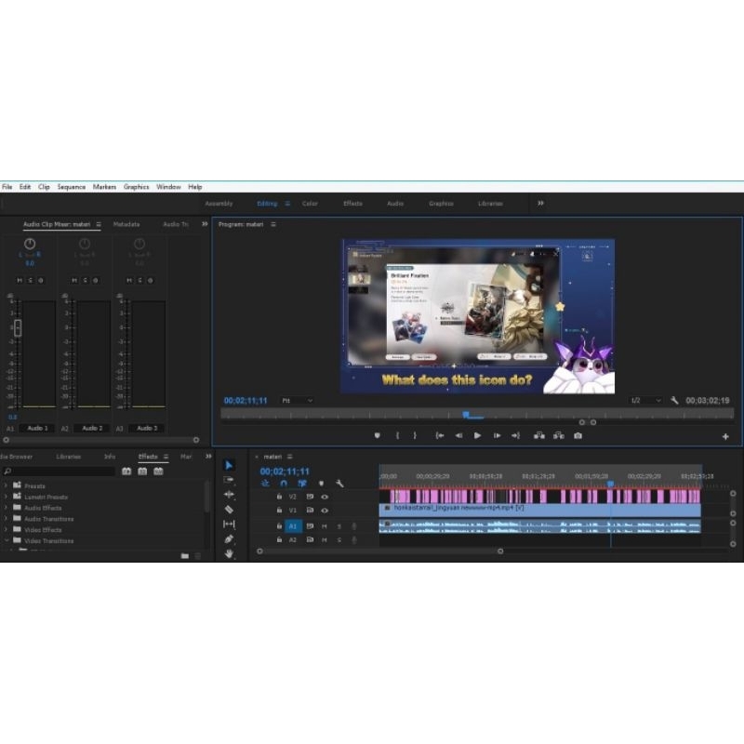Click the Lift button

click(539, 435)
